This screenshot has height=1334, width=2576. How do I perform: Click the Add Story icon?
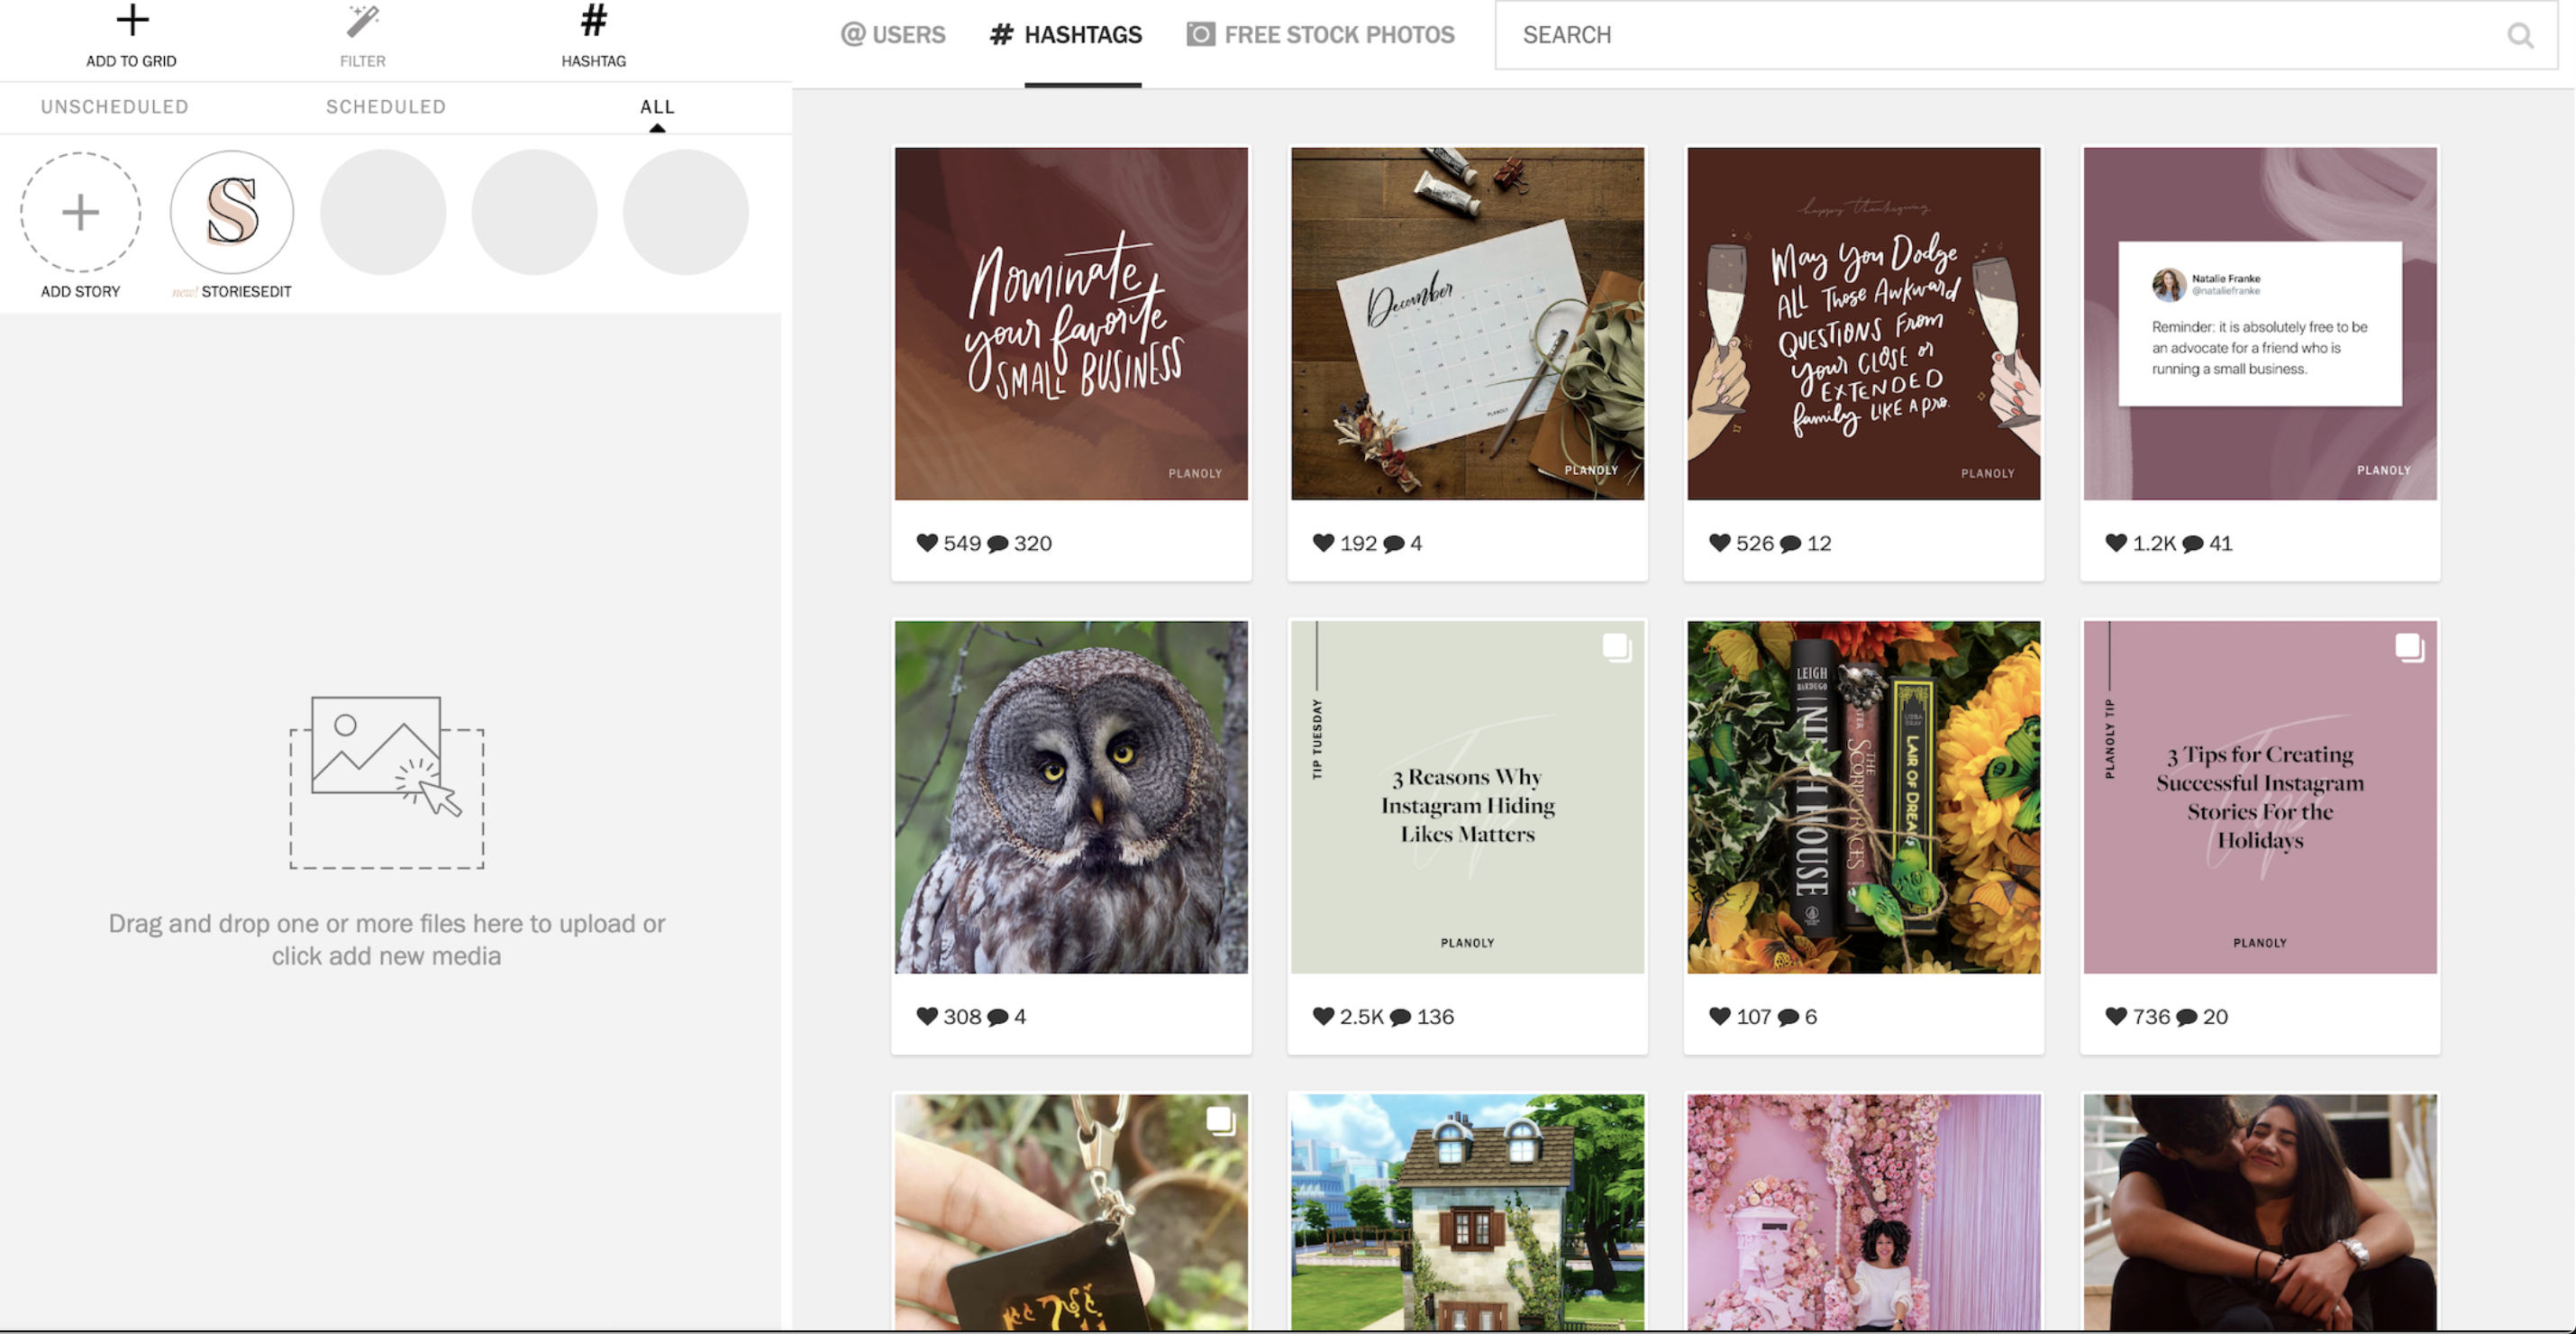tap(80, 211)
